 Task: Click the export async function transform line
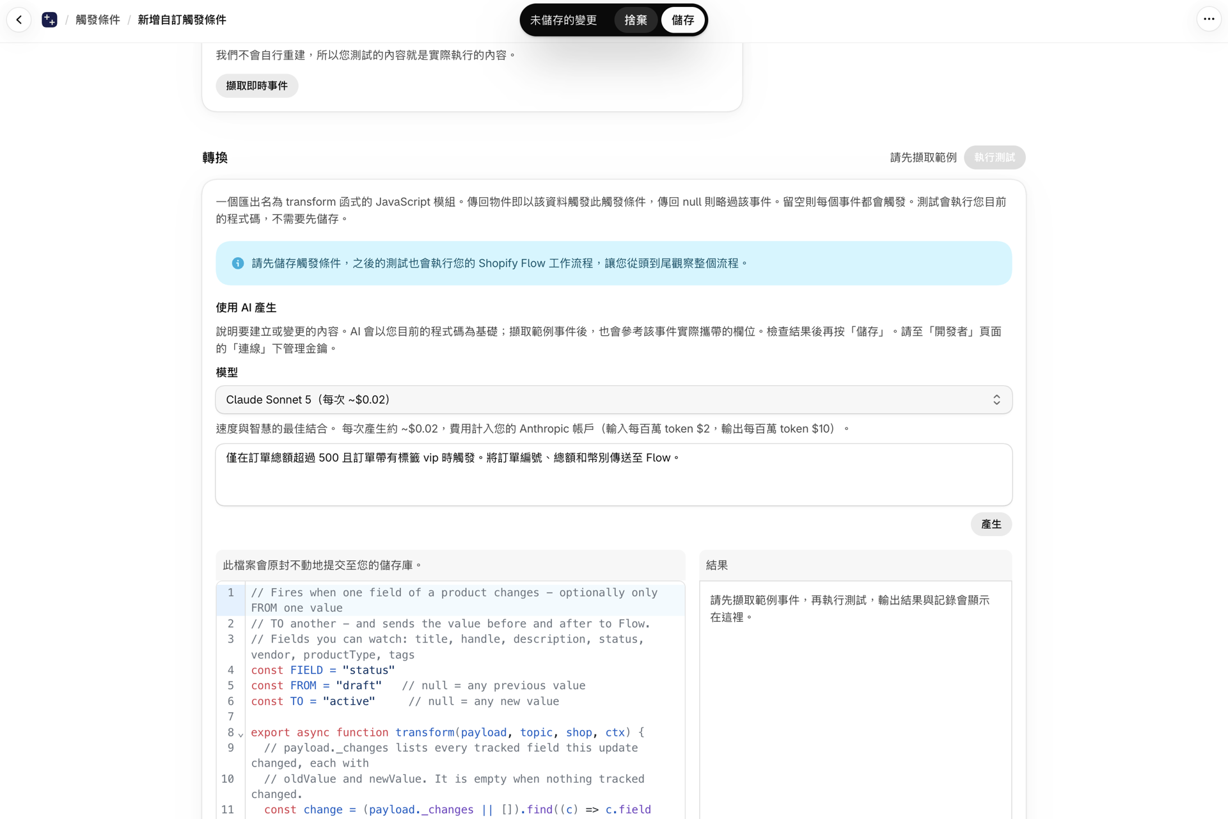[448, 732]
